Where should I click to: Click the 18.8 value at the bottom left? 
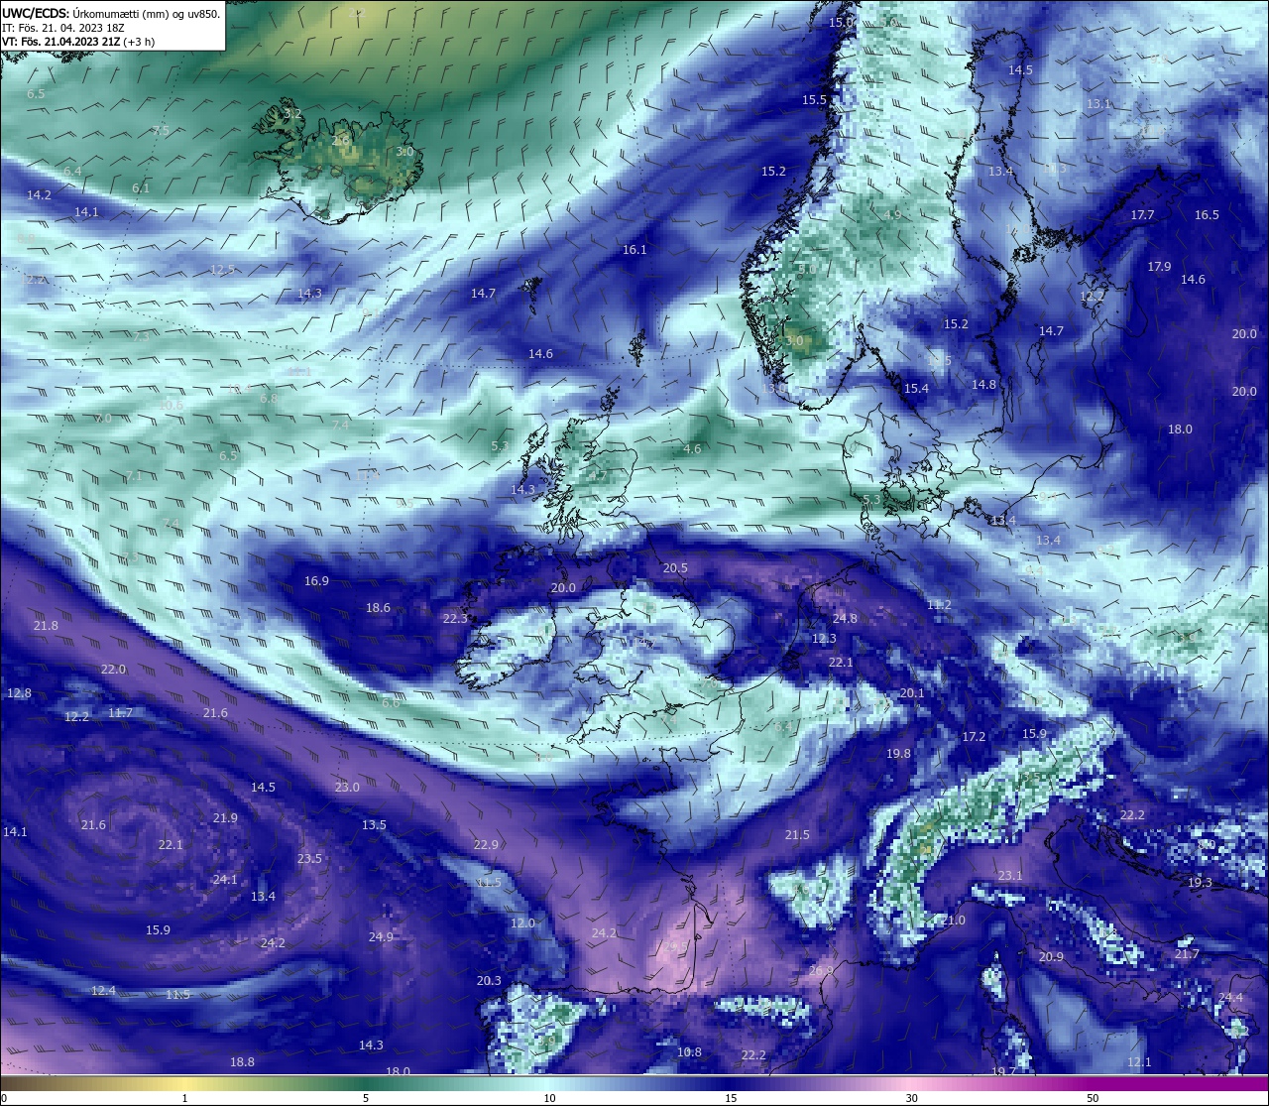[242, 1062]
